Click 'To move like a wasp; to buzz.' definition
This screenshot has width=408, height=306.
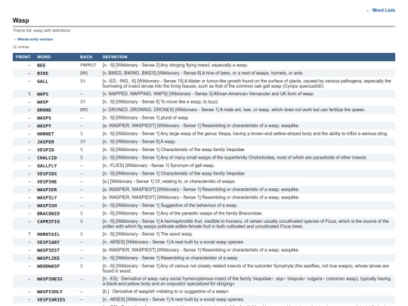pyautogui.click(x=190, y=102)
